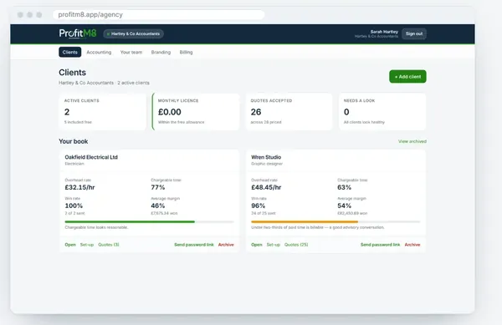502x325 pixels.
Task: Click the "2 active clients" subtitle text
Action: coord(133,83)
